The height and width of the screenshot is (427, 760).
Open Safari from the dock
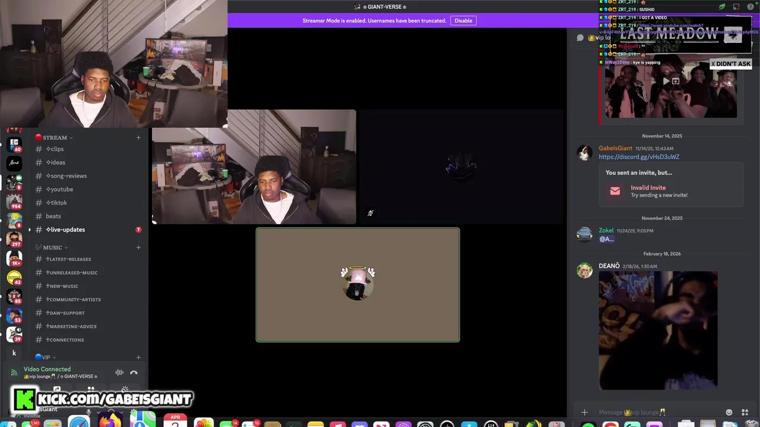pyautogui.click(x=79, y=422)
